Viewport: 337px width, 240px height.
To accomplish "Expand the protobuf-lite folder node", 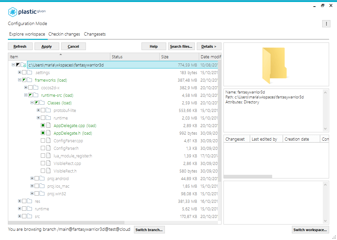I will (x=38, y=110).
